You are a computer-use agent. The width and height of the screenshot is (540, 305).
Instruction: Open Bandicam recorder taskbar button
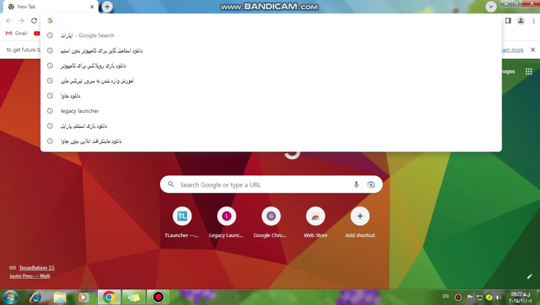pyautogui.click(x=158, y=297)
